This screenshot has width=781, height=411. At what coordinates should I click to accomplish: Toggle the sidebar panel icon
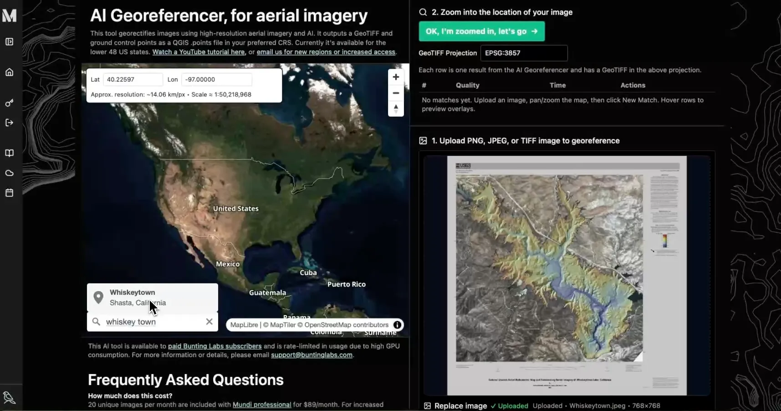[9, 42]
